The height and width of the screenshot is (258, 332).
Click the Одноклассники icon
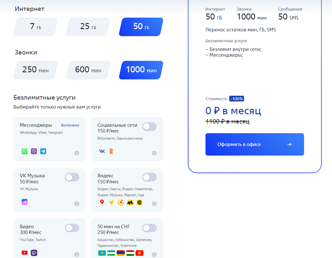(x=111, y=151)
